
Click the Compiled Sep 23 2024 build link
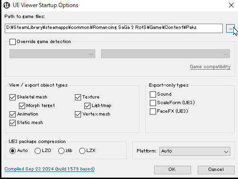pyautogui.click(x=49, y=169)
